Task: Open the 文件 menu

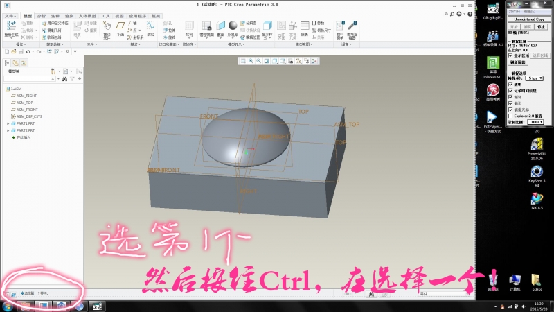Action: (10, 16)
